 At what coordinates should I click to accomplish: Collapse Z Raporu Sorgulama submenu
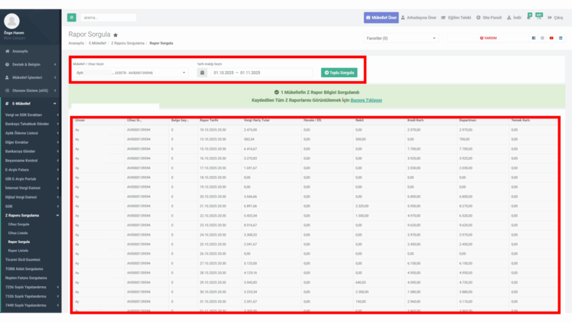[x=31, y=215]
